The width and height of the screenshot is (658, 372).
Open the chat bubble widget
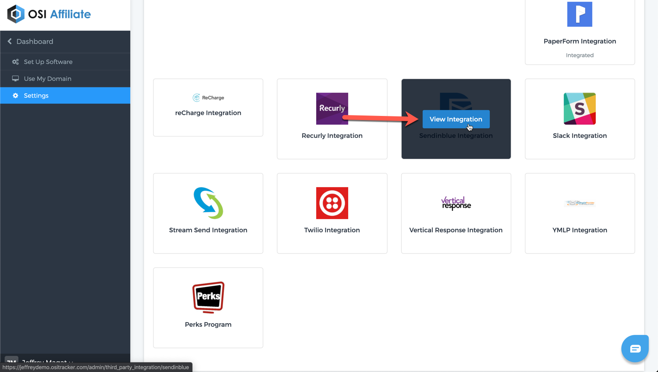(635, 349)
